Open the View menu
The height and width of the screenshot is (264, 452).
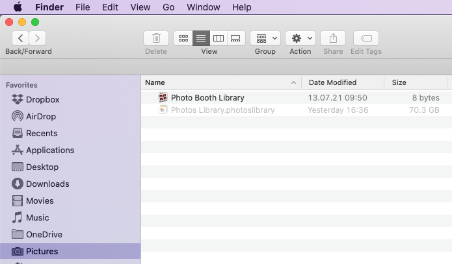(x=140, y=7)
